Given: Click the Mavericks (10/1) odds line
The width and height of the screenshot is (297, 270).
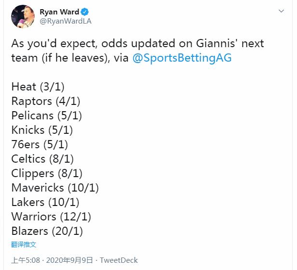Looking at the screenshot, I should click(55, 188).
